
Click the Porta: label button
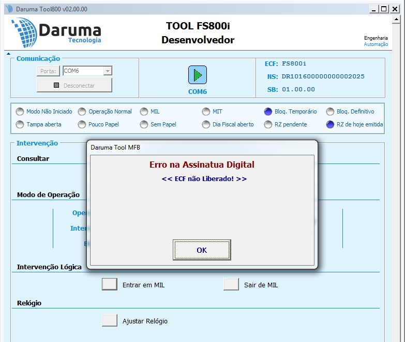(x=48, y=71)
